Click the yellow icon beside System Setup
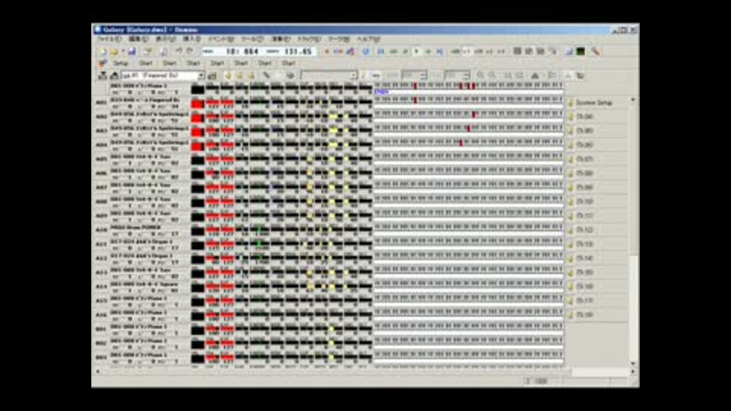The width and height of the screenshot is (731, 411). (x=570, y=103)
